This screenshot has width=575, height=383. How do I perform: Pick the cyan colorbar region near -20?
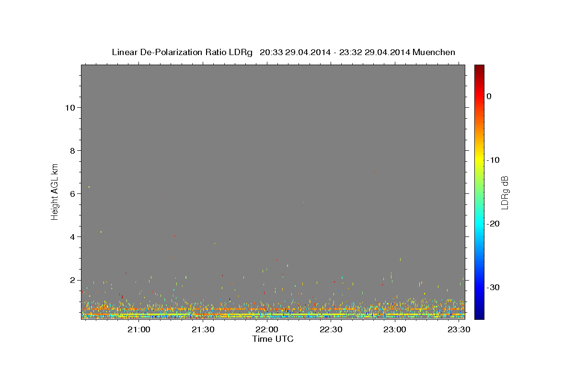[479, 224]
